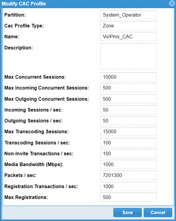Click the Incoming Sessions per sec field

tap(128, 110)
